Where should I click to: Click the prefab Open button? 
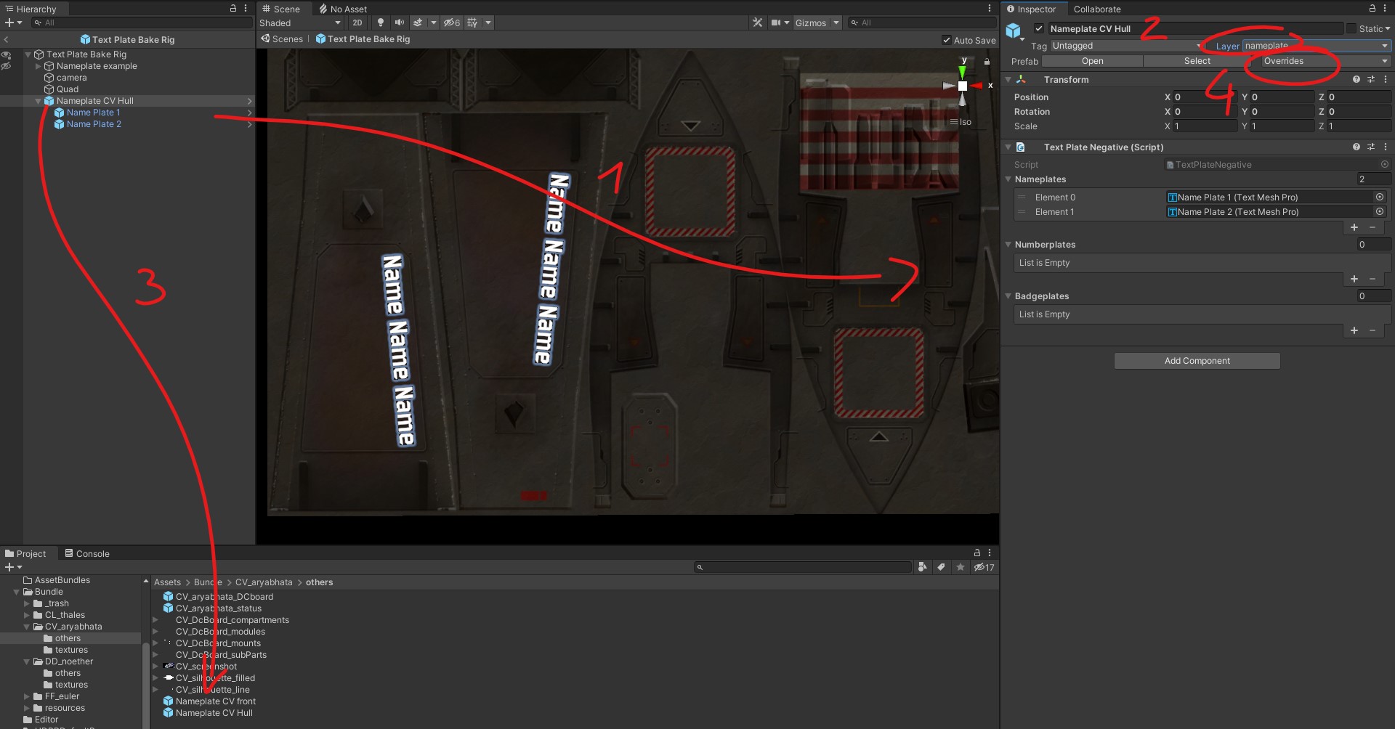(x=1092, y=61)
